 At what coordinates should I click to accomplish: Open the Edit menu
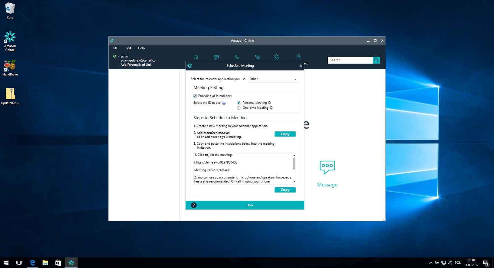coord(128,48)
